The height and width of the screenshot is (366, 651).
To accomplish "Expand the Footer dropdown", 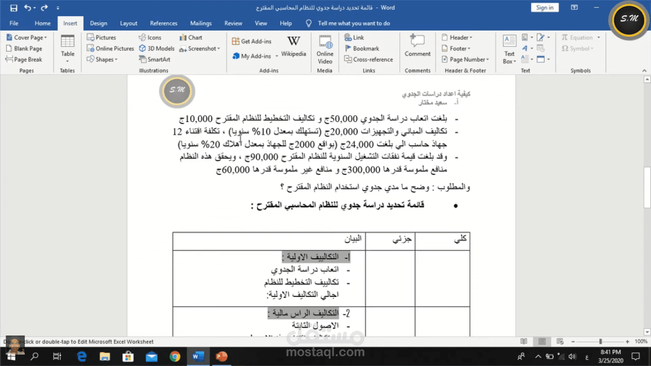I will click(x=456, y=49).
